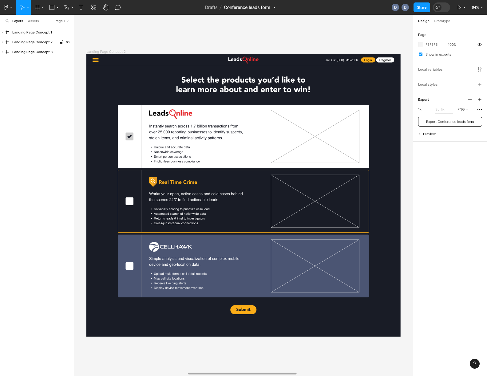
Task: Uncheck Show in exports checkbox
Action: click(x=421, y=54)
